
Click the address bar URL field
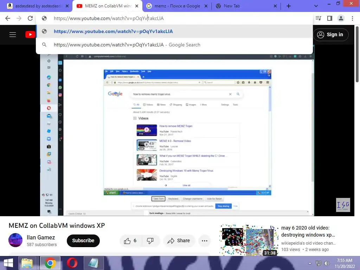pos(174,18)
